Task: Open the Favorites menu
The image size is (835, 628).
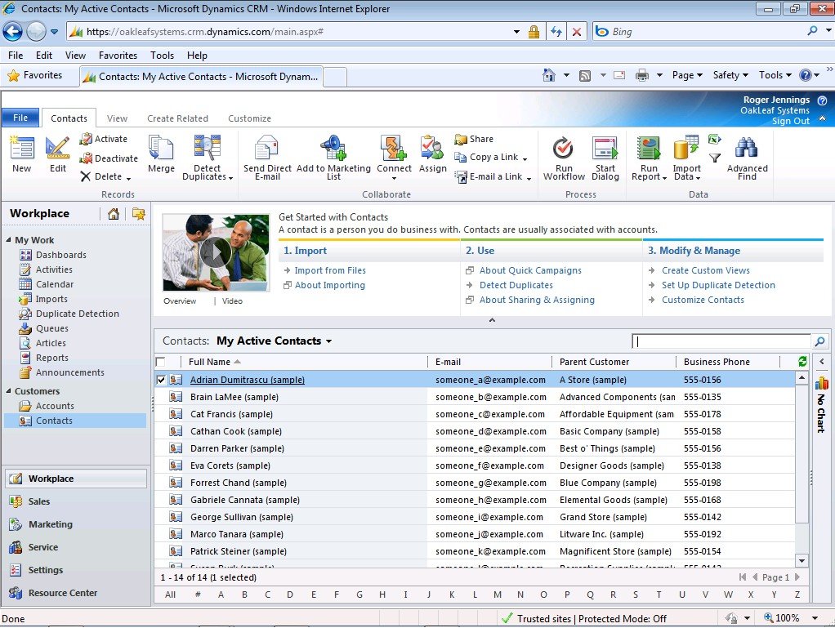Action: (x=118, y=56)
